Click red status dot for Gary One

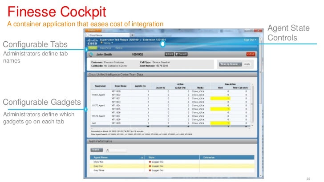150,166
